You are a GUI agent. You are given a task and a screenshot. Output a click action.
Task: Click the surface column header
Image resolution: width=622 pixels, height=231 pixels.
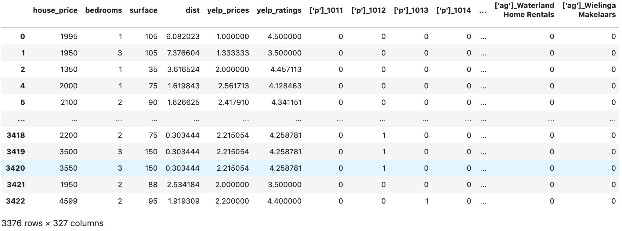coord(143,10)
